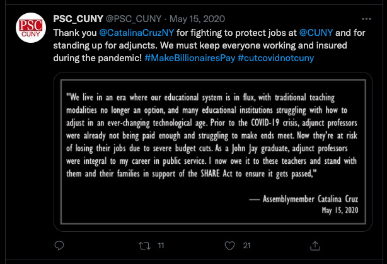387x264 pixels.
Task: Open the #MakeBillionairesPay hashtag
Action: (x=192, y=57)
